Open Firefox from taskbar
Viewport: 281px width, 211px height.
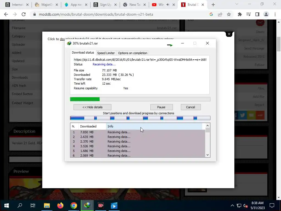(x=60, y=206)
